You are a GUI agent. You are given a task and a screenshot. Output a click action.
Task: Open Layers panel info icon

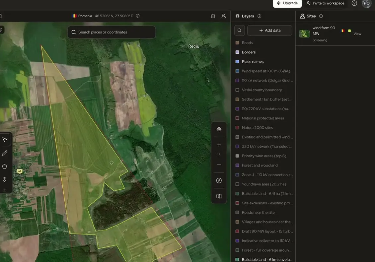[259, 16]
